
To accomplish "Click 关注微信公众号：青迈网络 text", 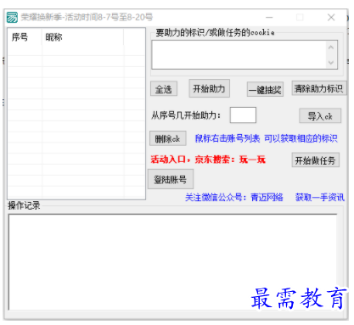I will click(x=234, y=197).
